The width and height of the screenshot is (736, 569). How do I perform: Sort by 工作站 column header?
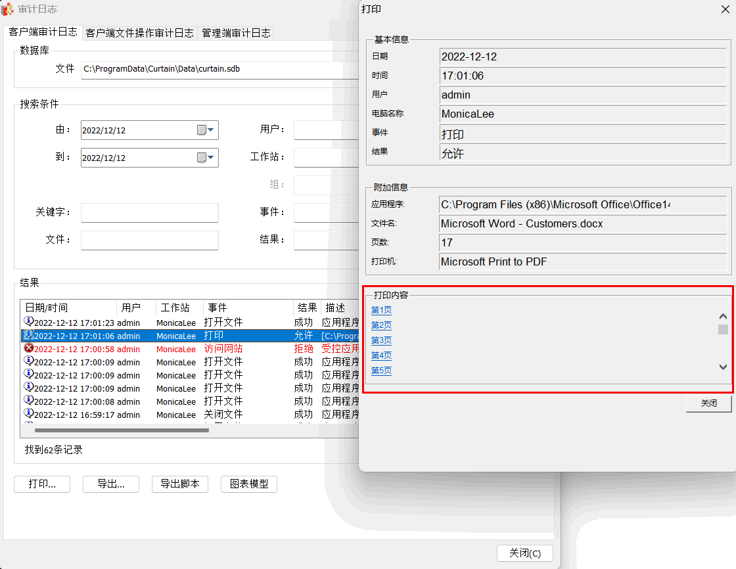(x=179, y=307)
